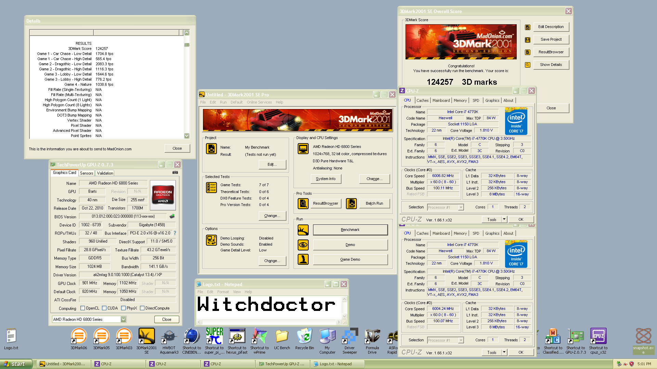Click the Demo eye icon
Screen dimensions: 657x369
pos(303,245)
